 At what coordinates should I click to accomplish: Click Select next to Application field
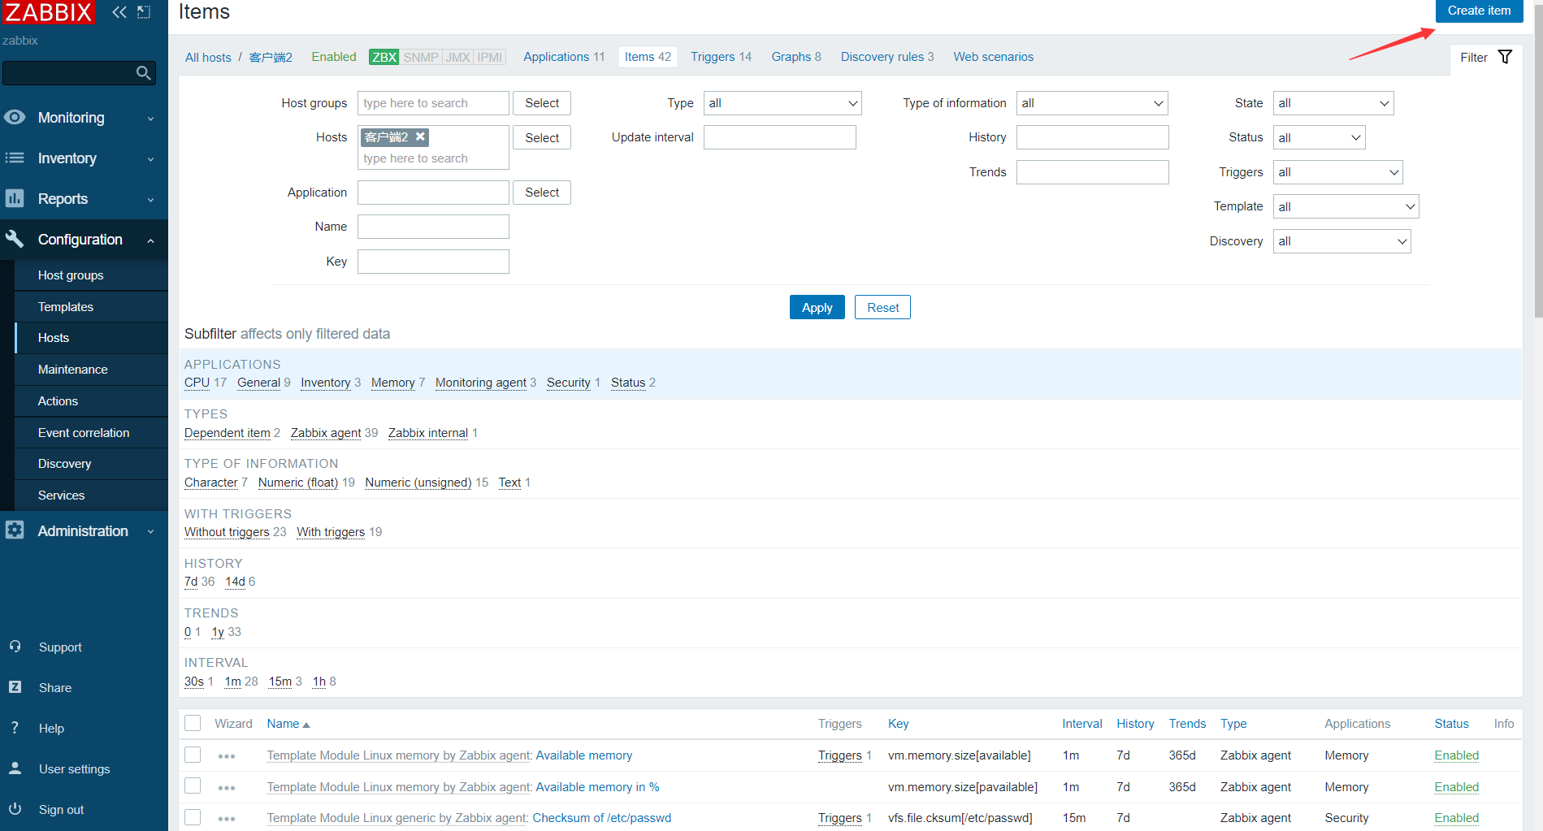click(542, 193)
